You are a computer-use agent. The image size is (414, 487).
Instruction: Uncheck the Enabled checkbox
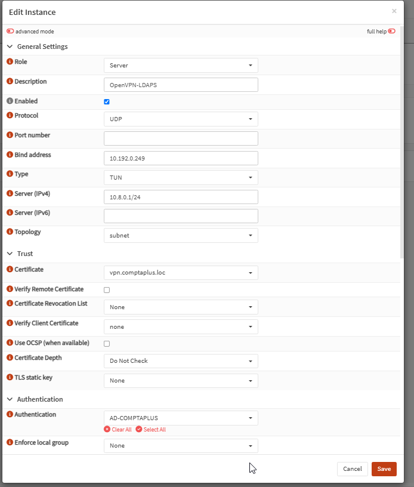[x=107, y=101]
